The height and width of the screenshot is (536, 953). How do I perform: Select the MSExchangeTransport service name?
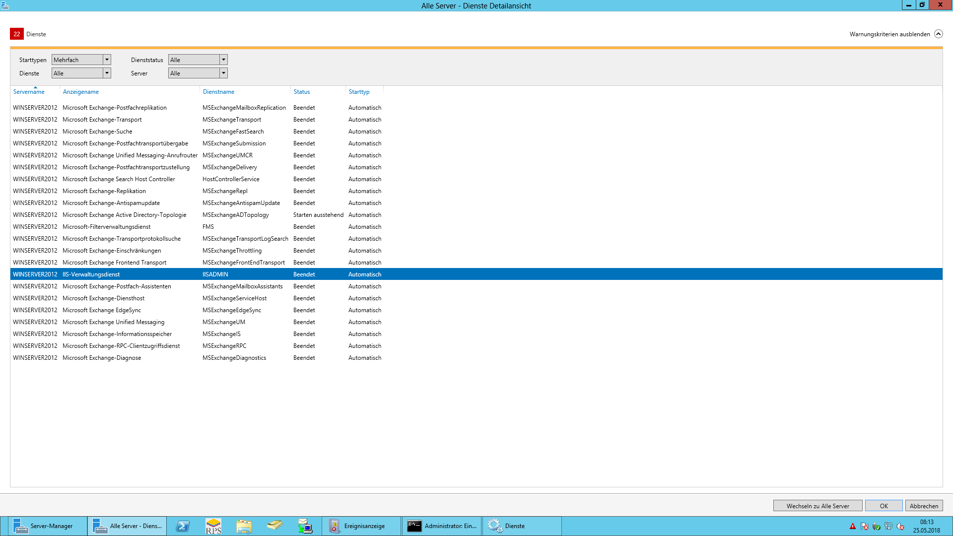click(232, 120)
